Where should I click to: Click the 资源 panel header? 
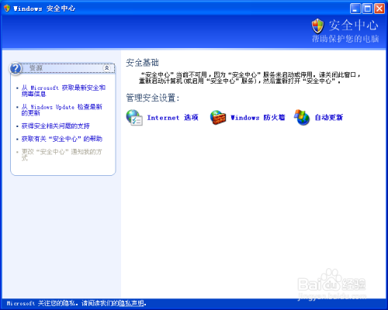[x=63, y=68]
